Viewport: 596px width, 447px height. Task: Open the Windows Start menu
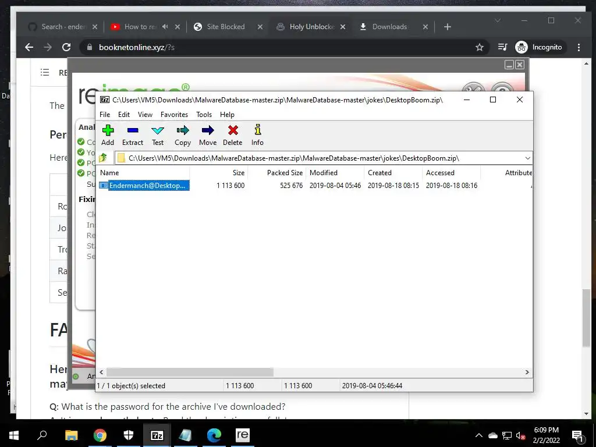(14, 435)
